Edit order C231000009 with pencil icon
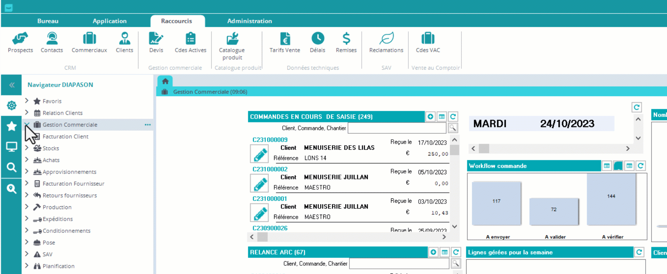This screenshot has width=667, height=274. (259, 154)
